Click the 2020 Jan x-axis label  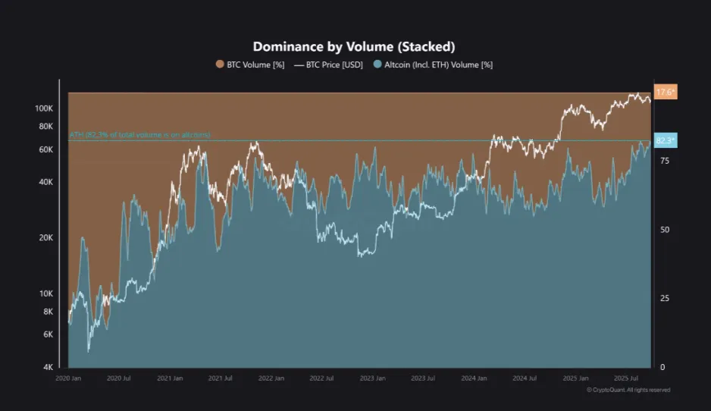[x=68, y=377]
